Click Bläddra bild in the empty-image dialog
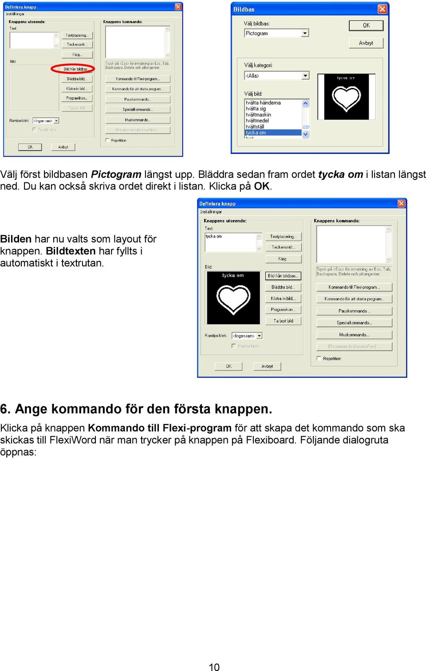The height and width of the screenshot is (671, 426). point(77,79)
